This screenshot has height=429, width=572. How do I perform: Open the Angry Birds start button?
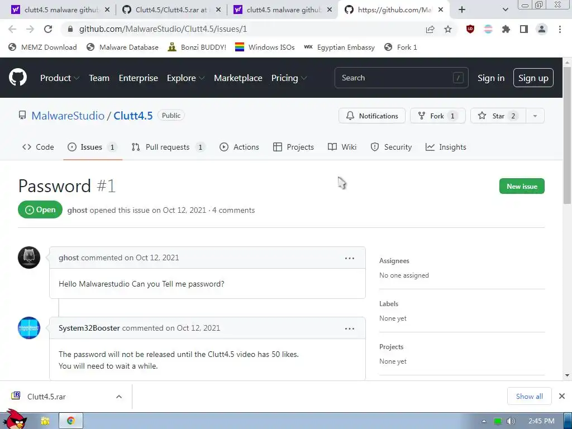click(x=15, y=420)
